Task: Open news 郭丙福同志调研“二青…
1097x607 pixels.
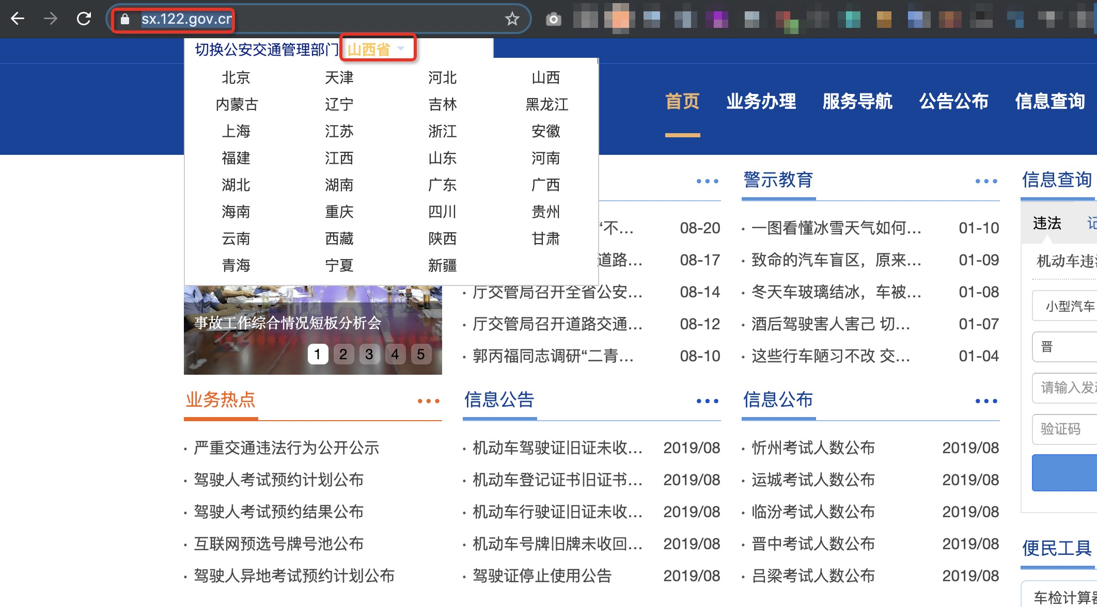Action: point(553,356)
